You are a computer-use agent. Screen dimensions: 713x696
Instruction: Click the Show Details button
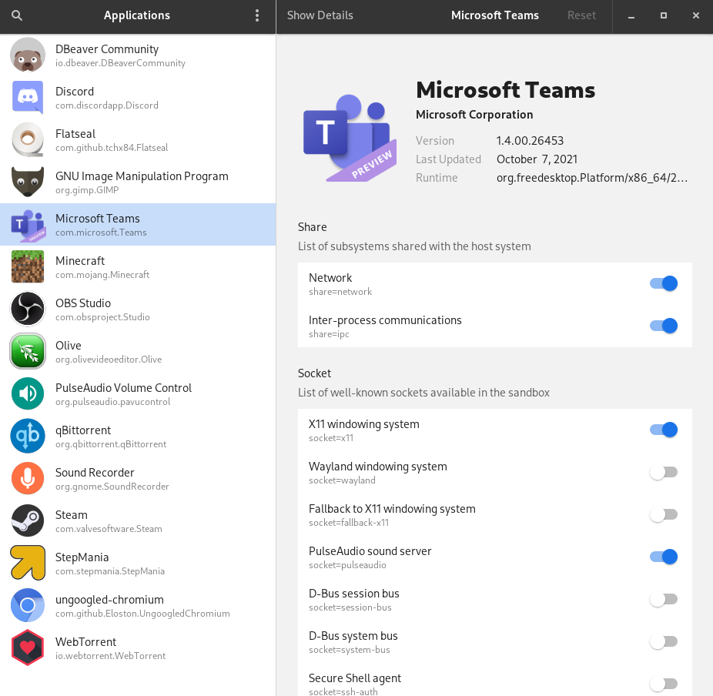[320, 15]
